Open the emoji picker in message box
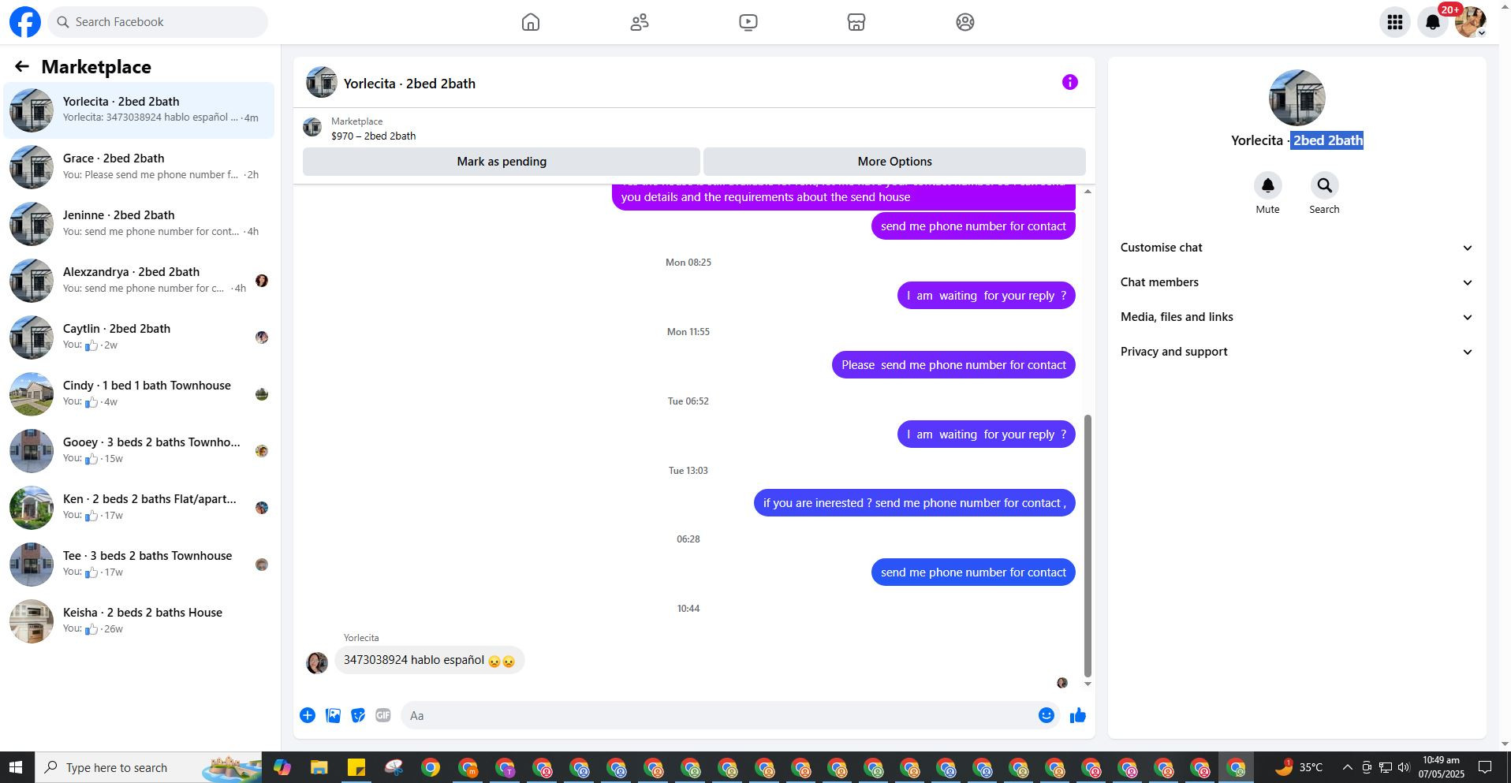Image resolution: width=1511 pixels, height=783 pixels. 1047,715
